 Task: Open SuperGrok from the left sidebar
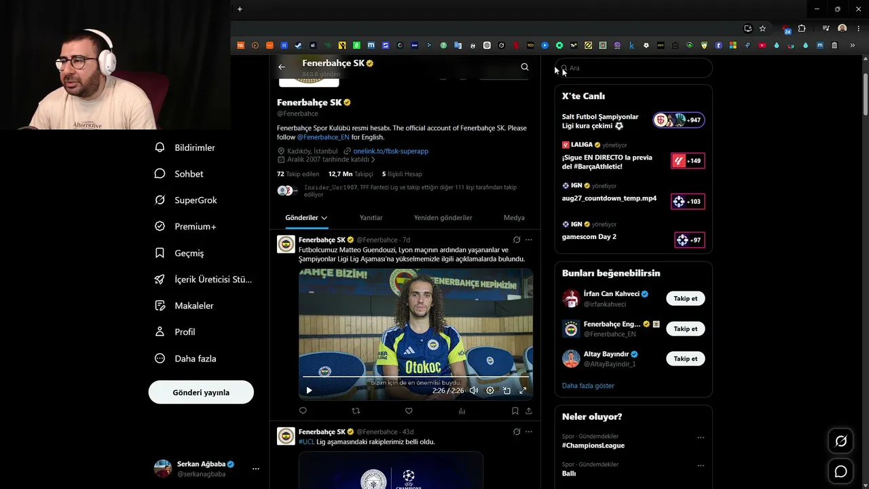point(186,200)
